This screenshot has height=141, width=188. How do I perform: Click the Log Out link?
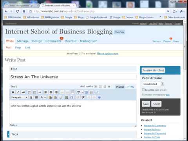[x=153, y=23]
